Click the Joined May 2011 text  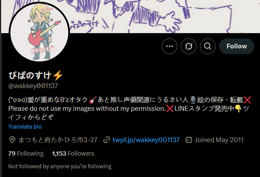[x=219, y=140]
